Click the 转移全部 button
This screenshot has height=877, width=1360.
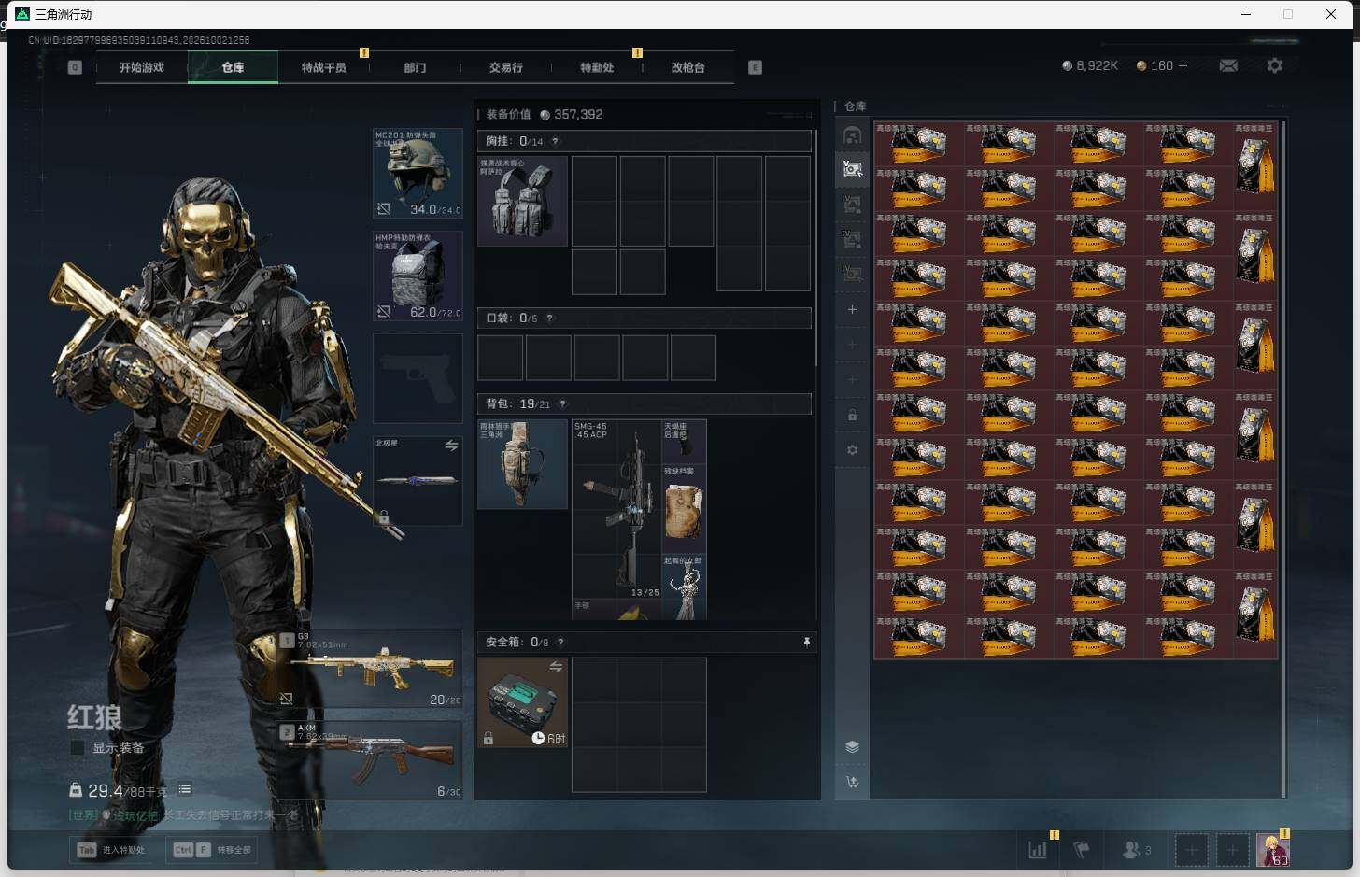coord(213,850)
